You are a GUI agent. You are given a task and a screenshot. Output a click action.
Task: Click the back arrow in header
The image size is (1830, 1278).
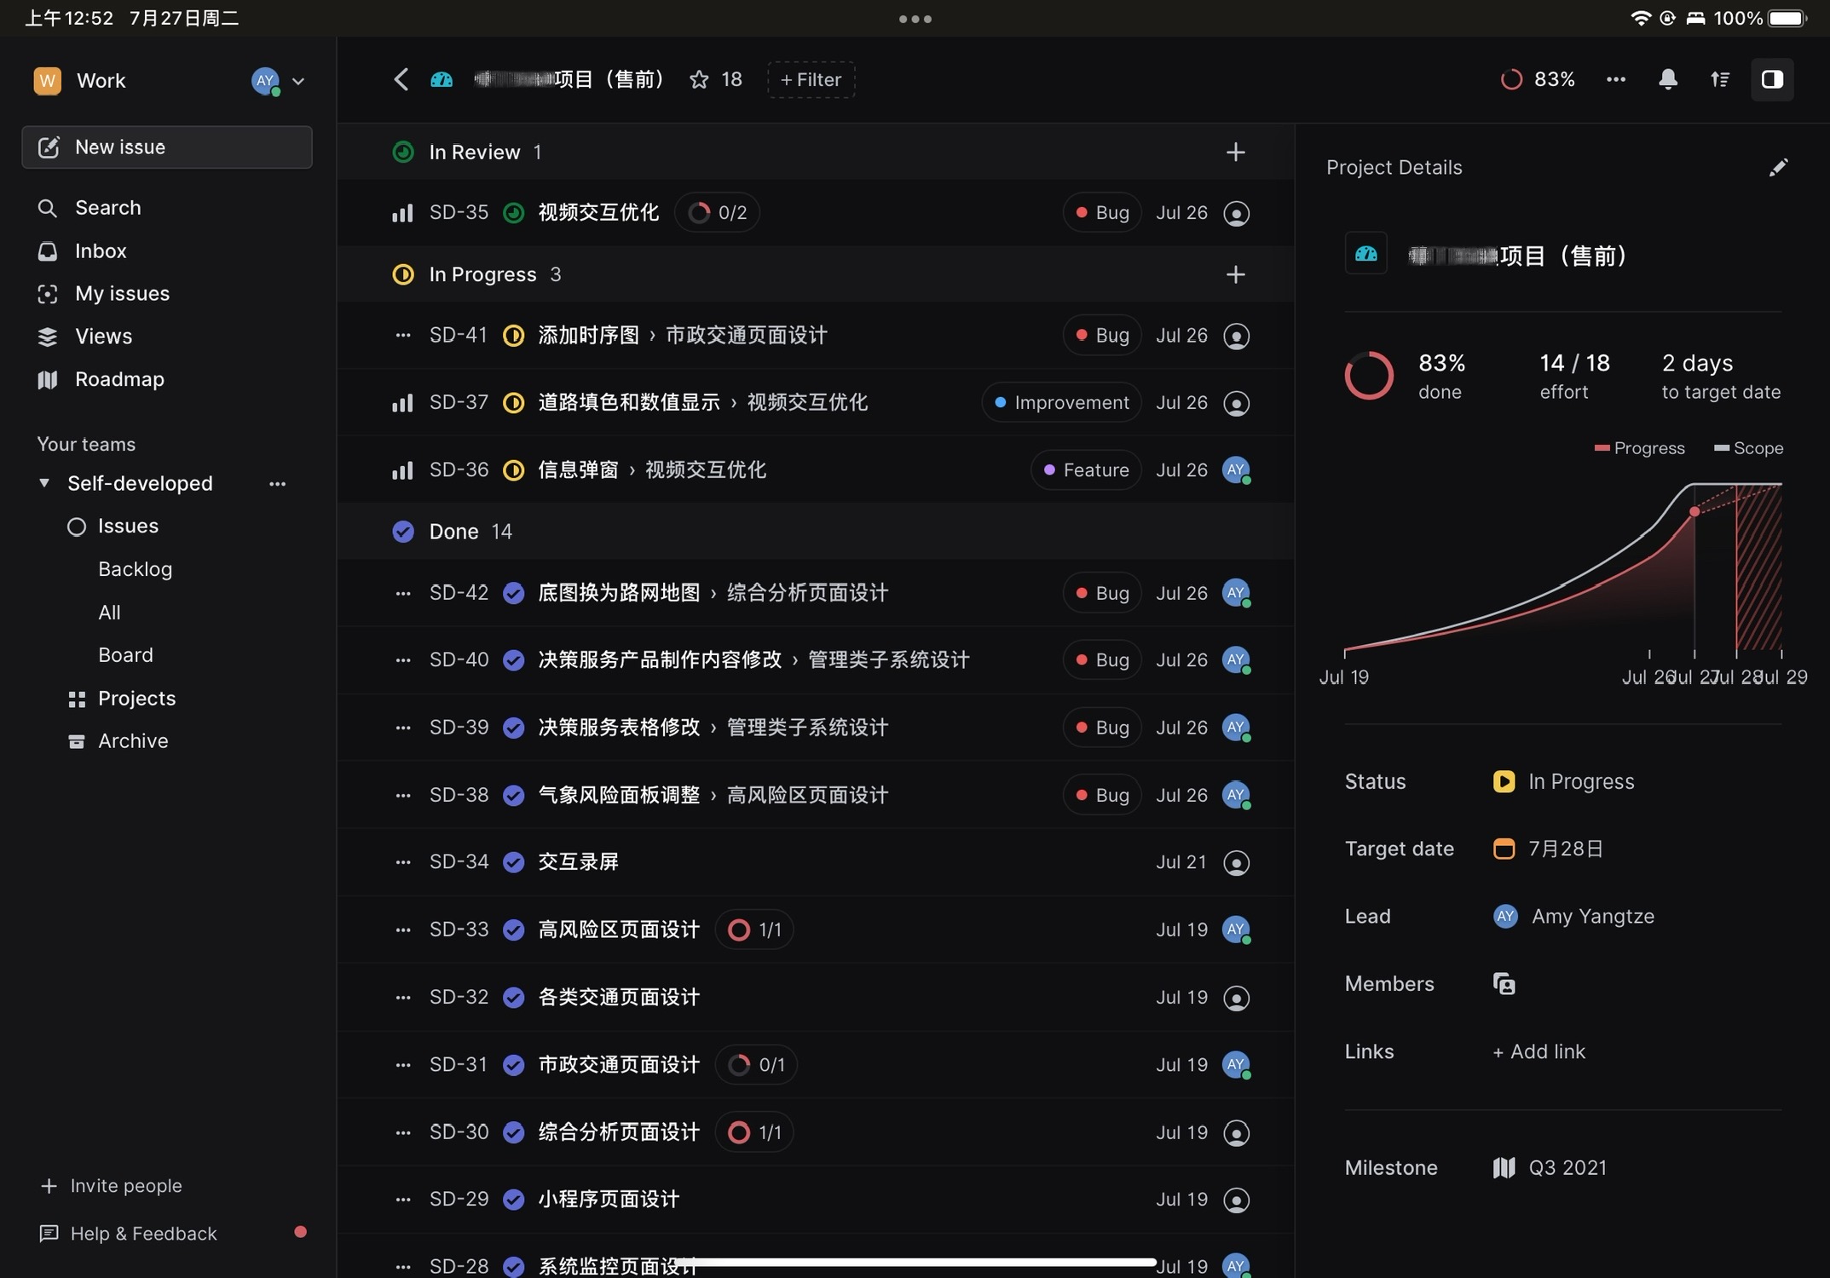click(x=401, y=79)
